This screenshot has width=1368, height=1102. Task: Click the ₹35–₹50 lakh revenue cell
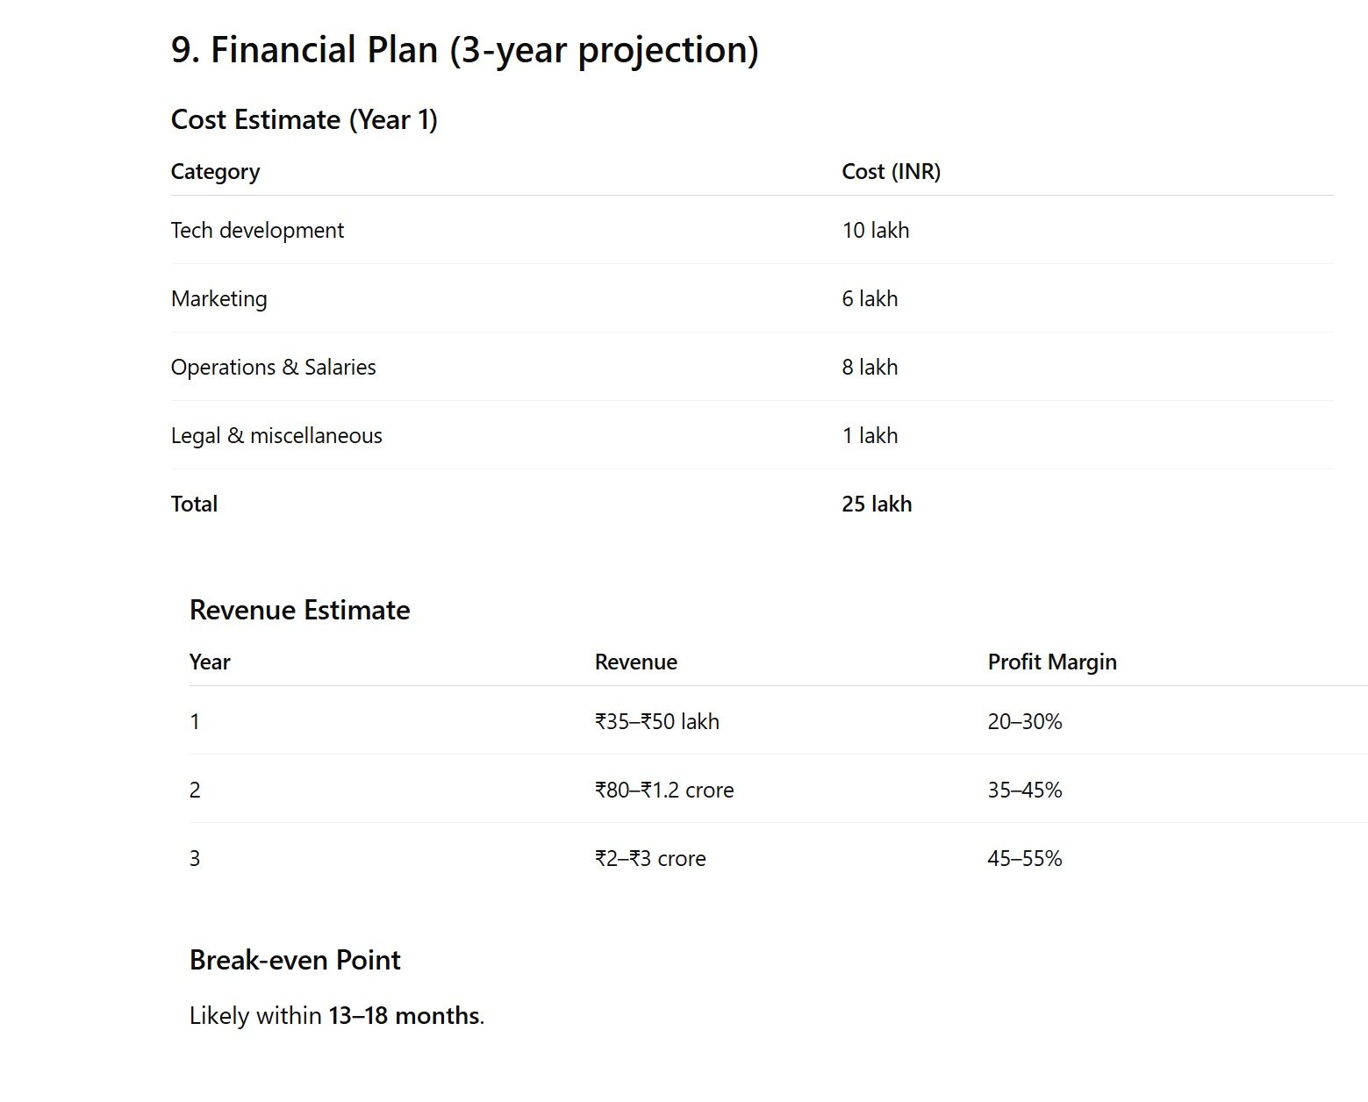click(x=656, y=721)
